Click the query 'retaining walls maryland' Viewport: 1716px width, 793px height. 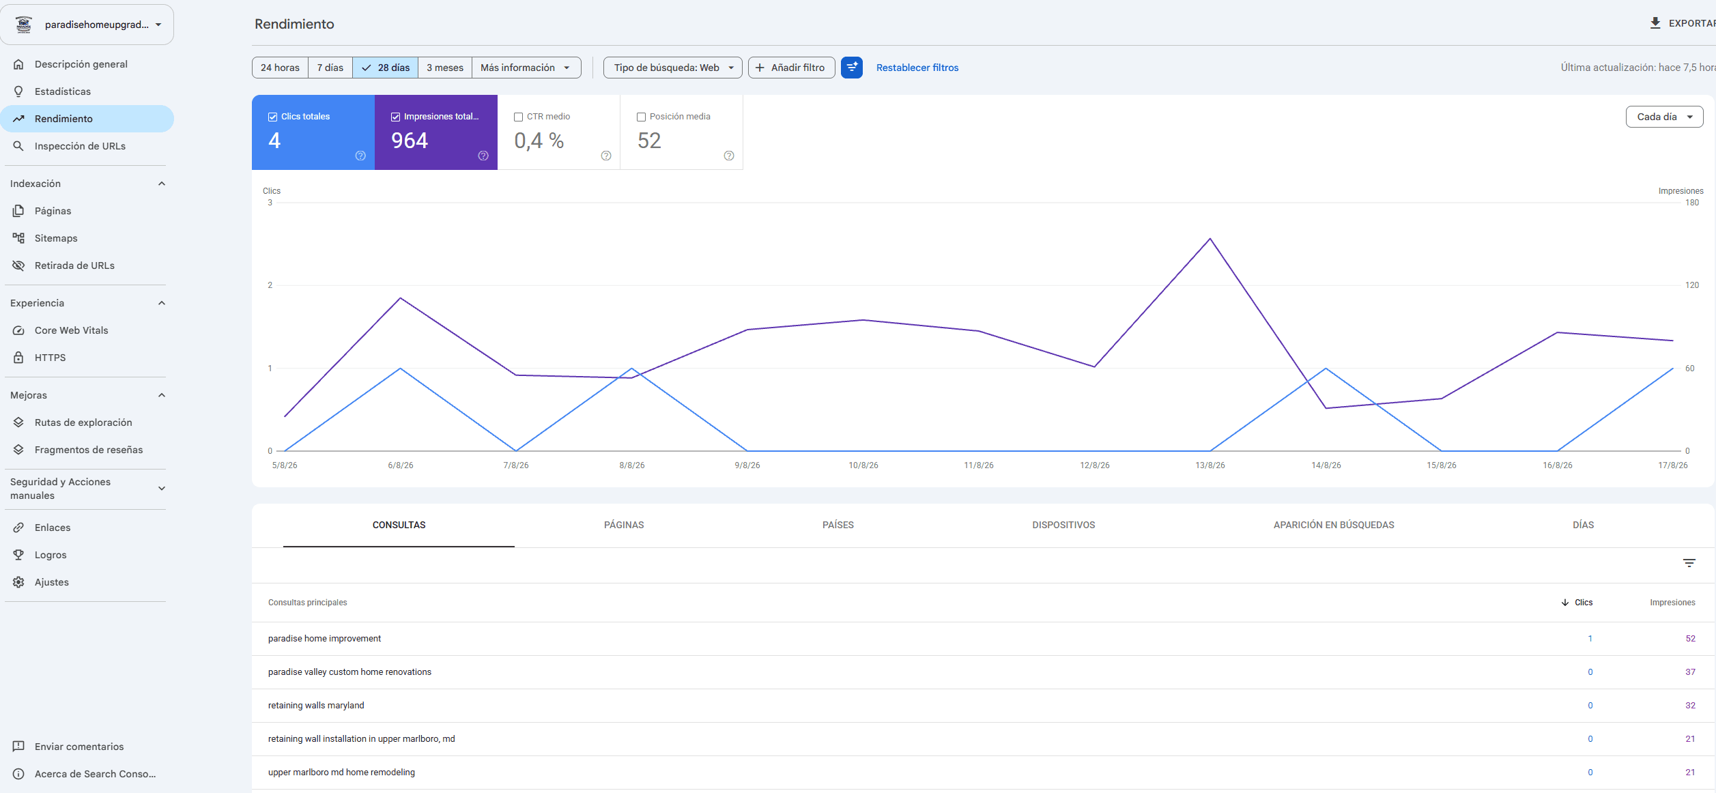316,706
